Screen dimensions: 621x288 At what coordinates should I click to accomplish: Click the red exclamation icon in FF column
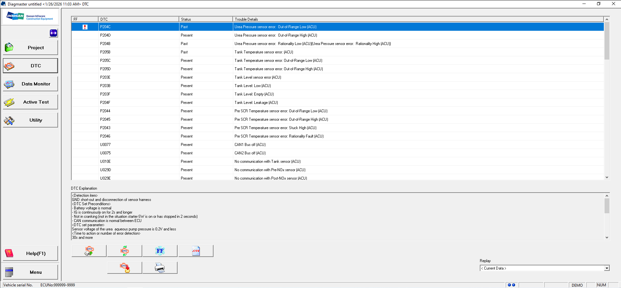[85, 27]
